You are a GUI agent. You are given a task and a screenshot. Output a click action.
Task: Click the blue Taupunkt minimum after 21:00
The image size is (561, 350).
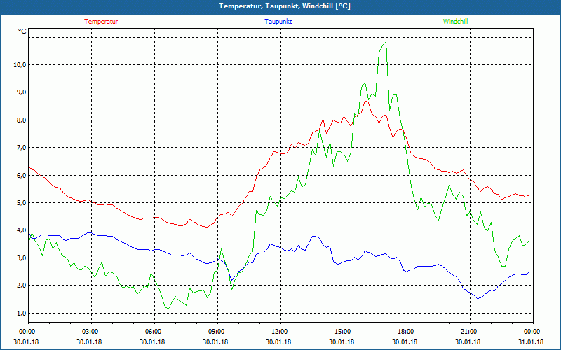[x=478, y=298]
